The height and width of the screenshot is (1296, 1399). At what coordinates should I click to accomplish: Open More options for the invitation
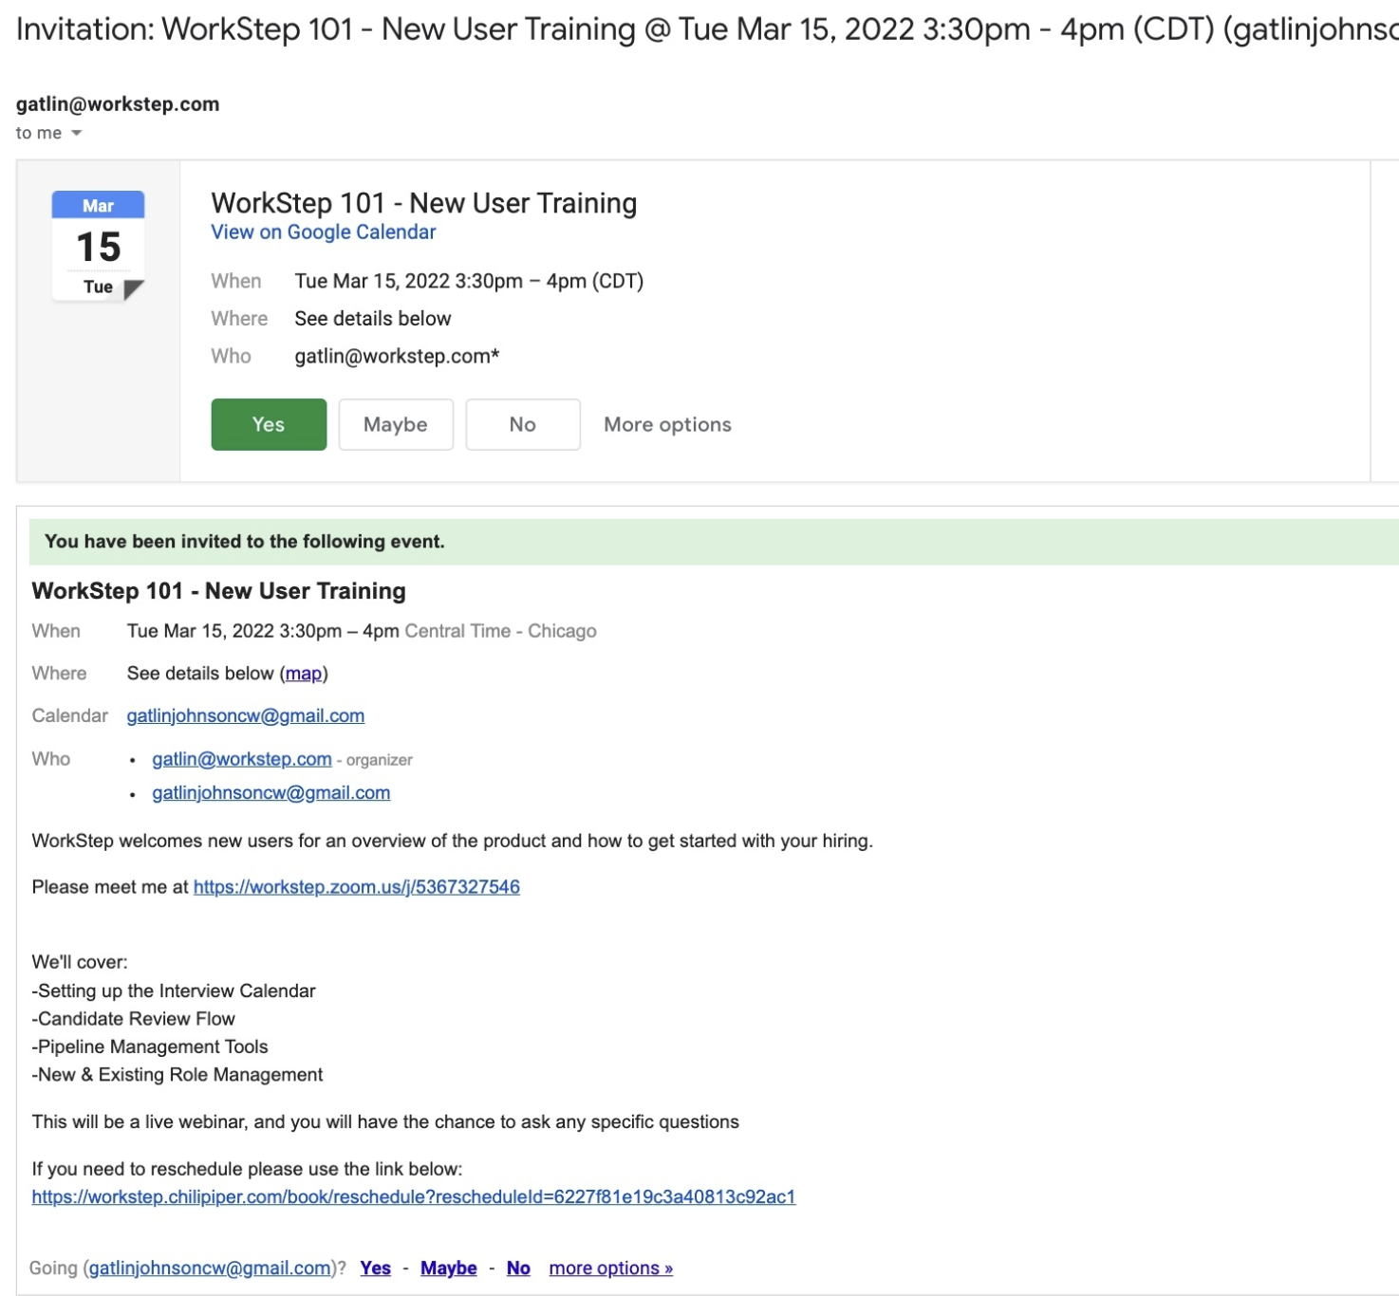click(x=667, y=424)
